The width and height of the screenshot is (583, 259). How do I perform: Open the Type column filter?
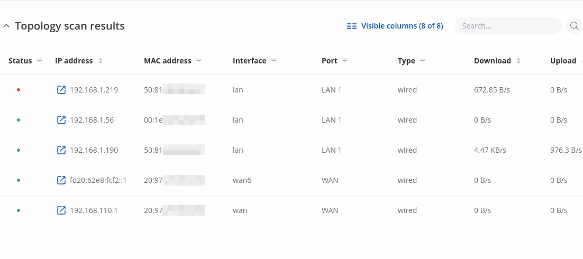point(423,61)
